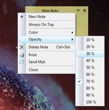Viewport: 109px width, 110px height.
Task: Set note opacity to 80 %
Action: click(90, 88)
